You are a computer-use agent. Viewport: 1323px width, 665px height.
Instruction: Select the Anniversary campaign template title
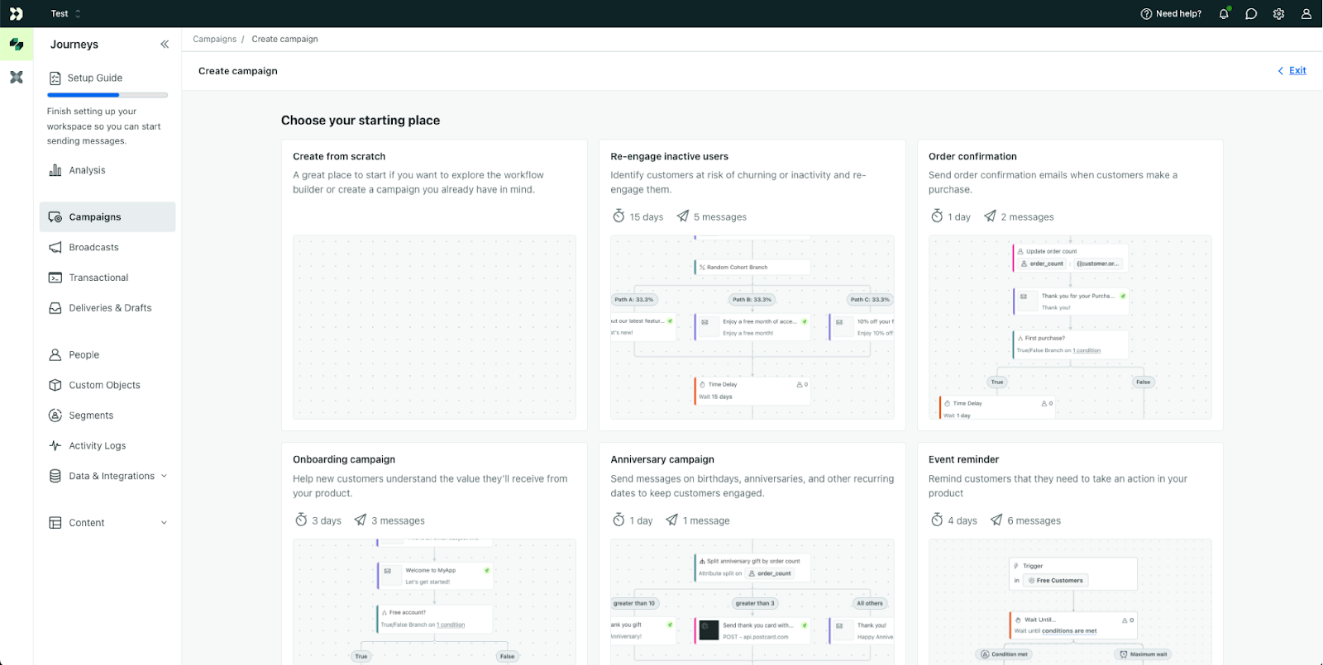coord(662,460)
